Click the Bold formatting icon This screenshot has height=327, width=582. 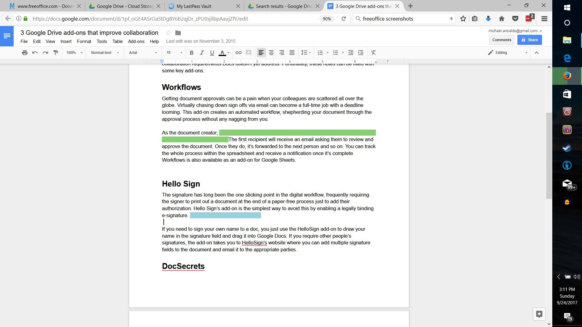point(191,52)
